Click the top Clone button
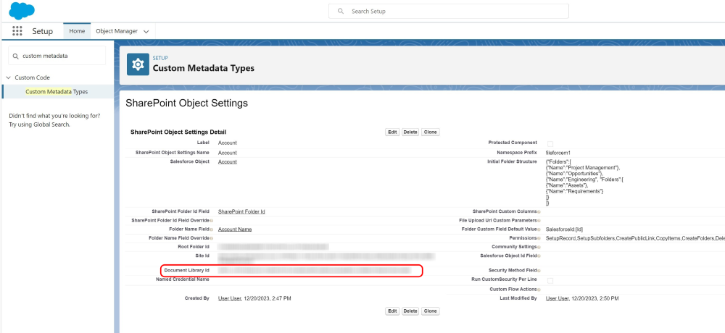This screenshot has width=725, height=333. 430,132
